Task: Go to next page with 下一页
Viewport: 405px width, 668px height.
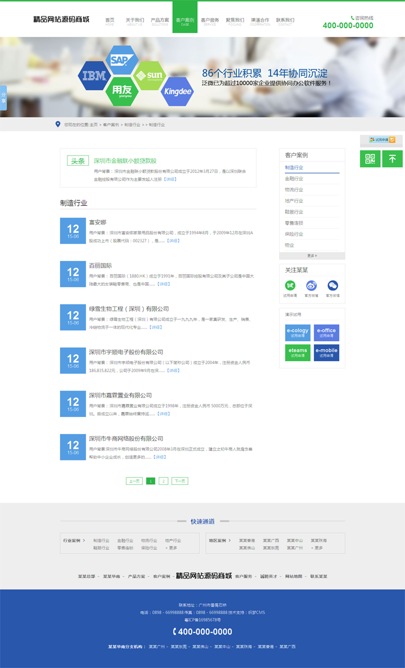Action: coord(180,481)
